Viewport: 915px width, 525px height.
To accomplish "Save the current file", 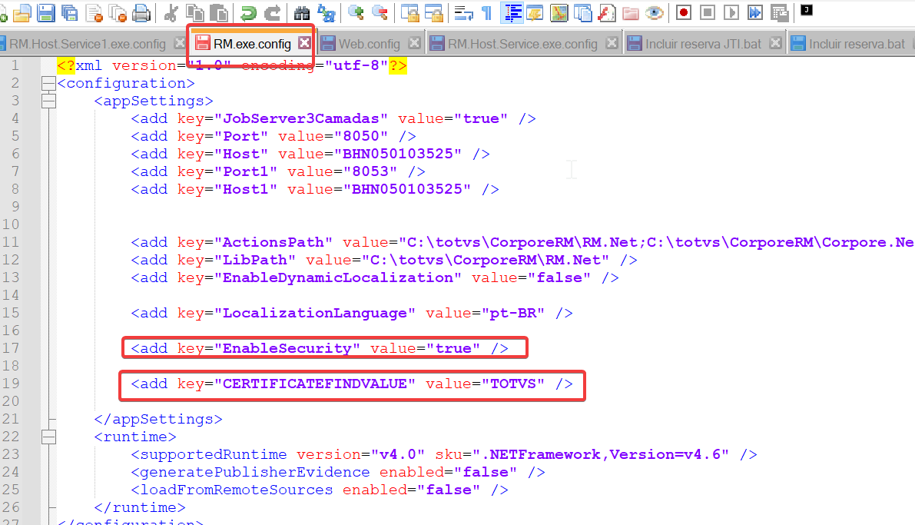I will click(x=45, y=13).
